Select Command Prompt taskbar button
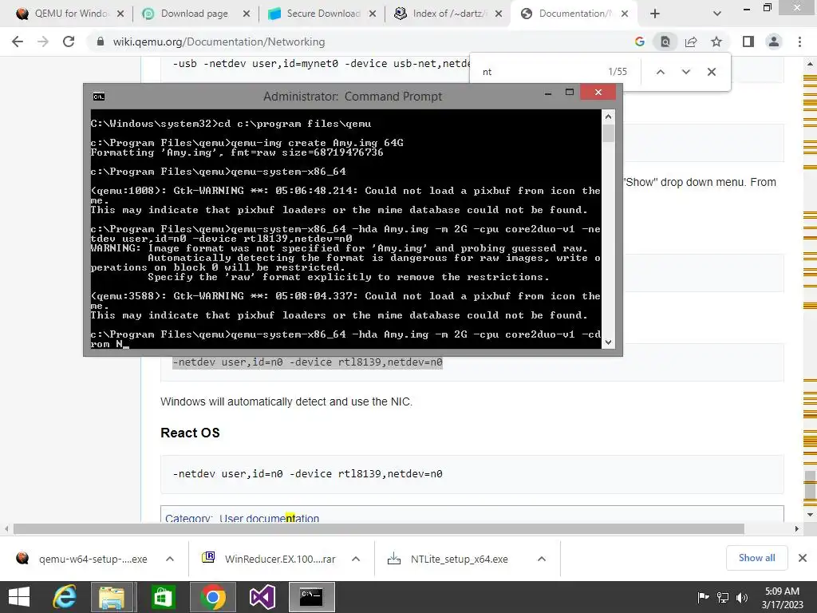The height and width of the screenshot is (613, 817). (312, 597)
